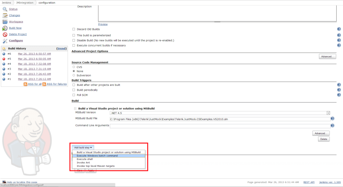
Task: Open help for Build after other projects
Action: tap(339, 85)
